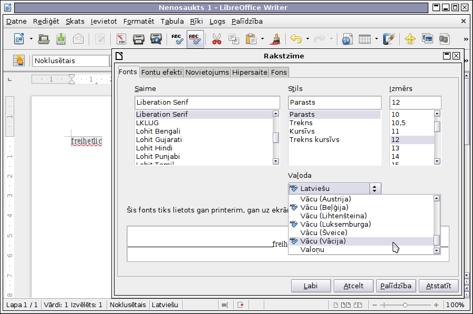473x314 pixels.
Task: Open the Rīki menu
Action: [197, 22]
